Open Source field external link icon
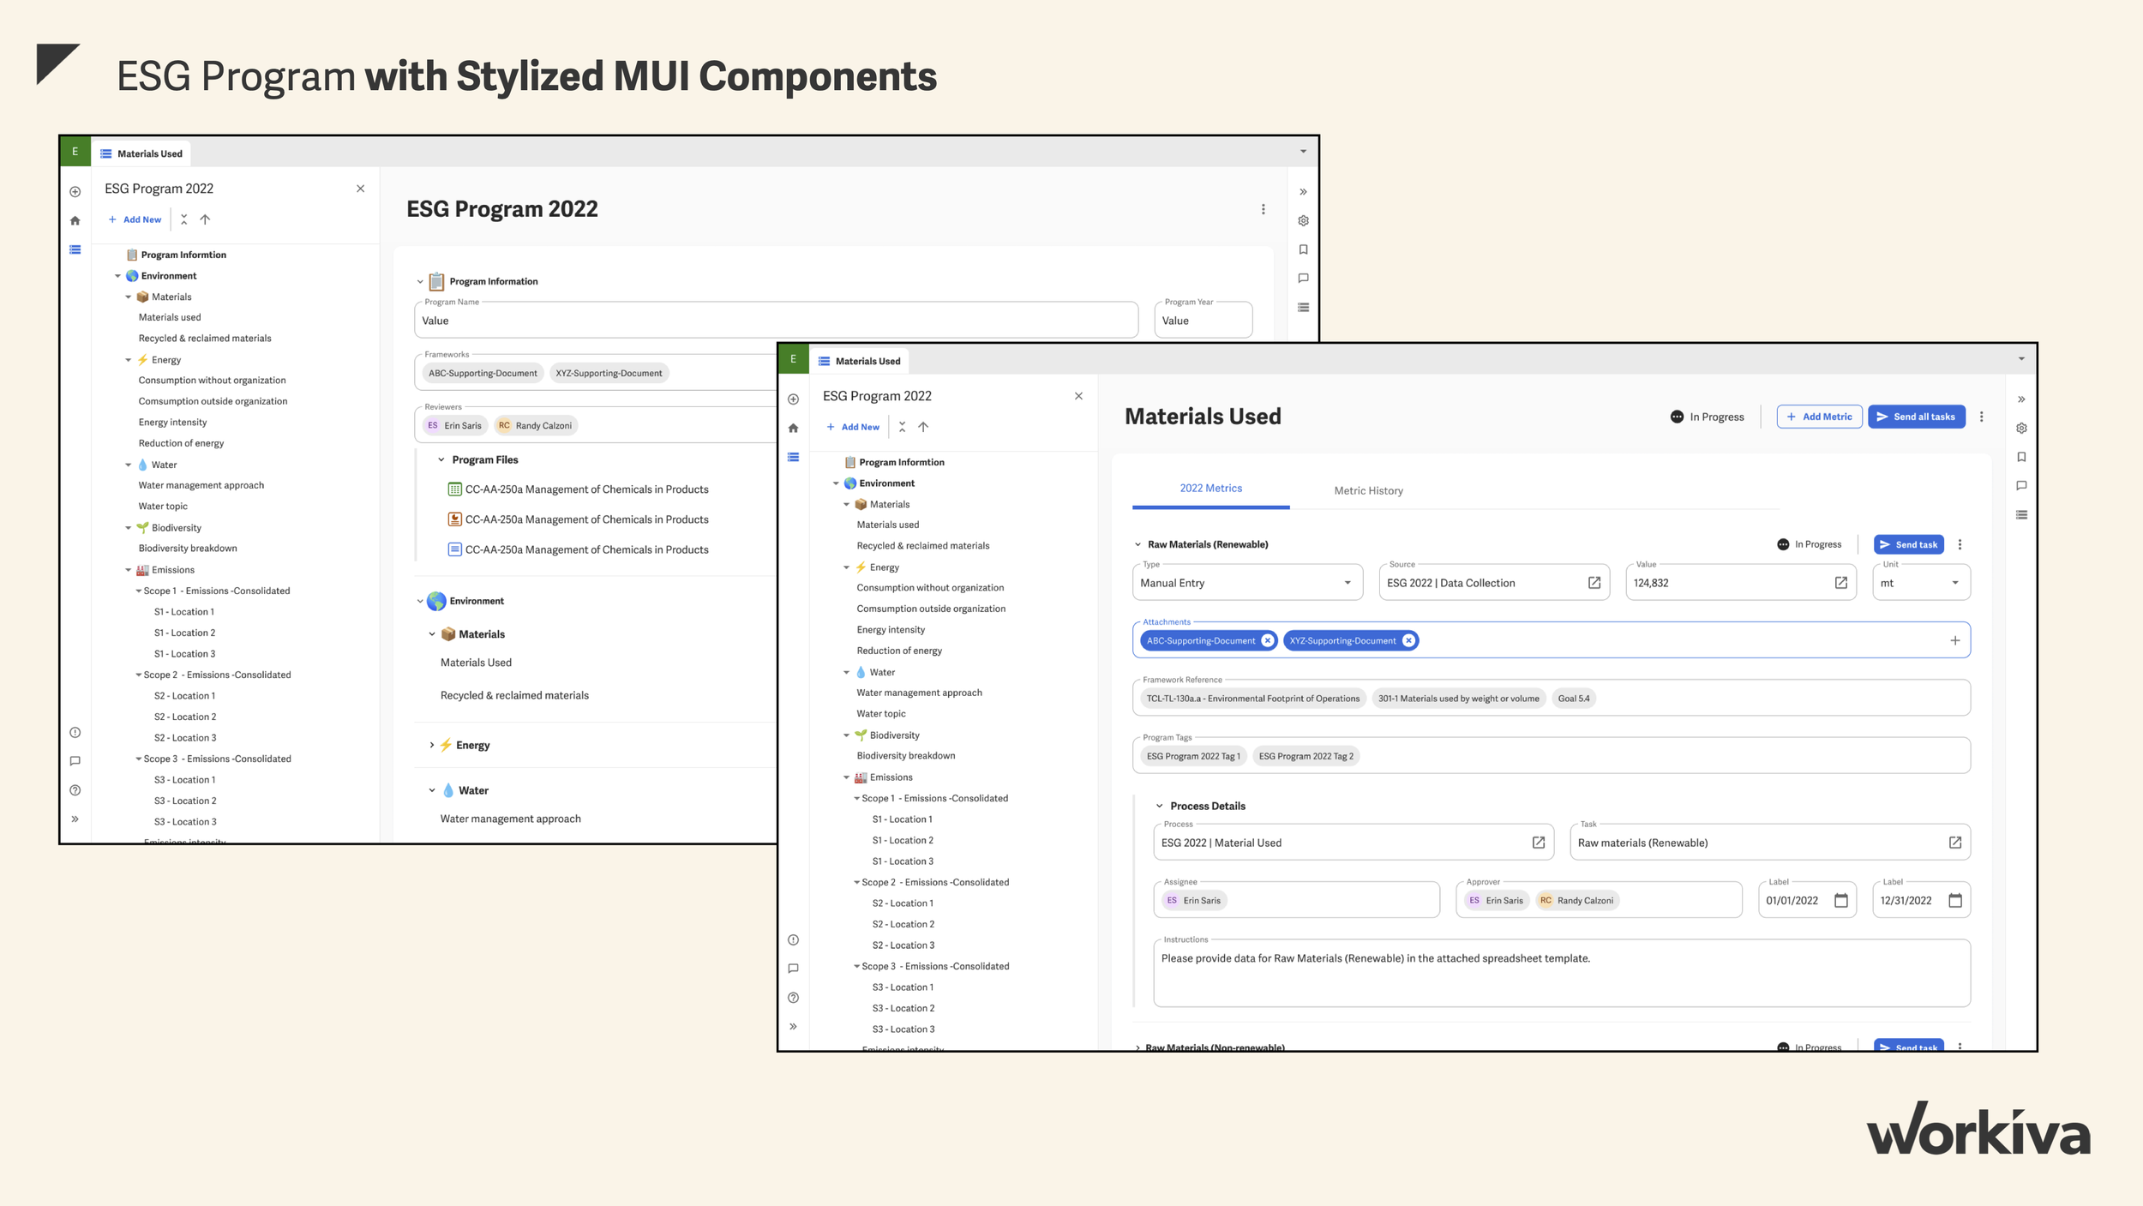Viewport: 2143px width, 1206px height. [1594, 582]
